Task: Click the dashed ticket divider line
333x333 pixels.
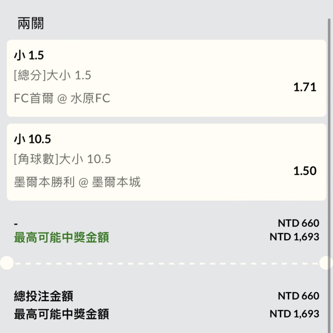Action: (166, 263)
